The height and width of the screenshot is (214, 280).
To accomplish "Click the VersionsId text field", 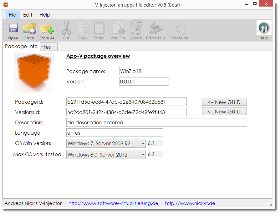I will (126, 112).
